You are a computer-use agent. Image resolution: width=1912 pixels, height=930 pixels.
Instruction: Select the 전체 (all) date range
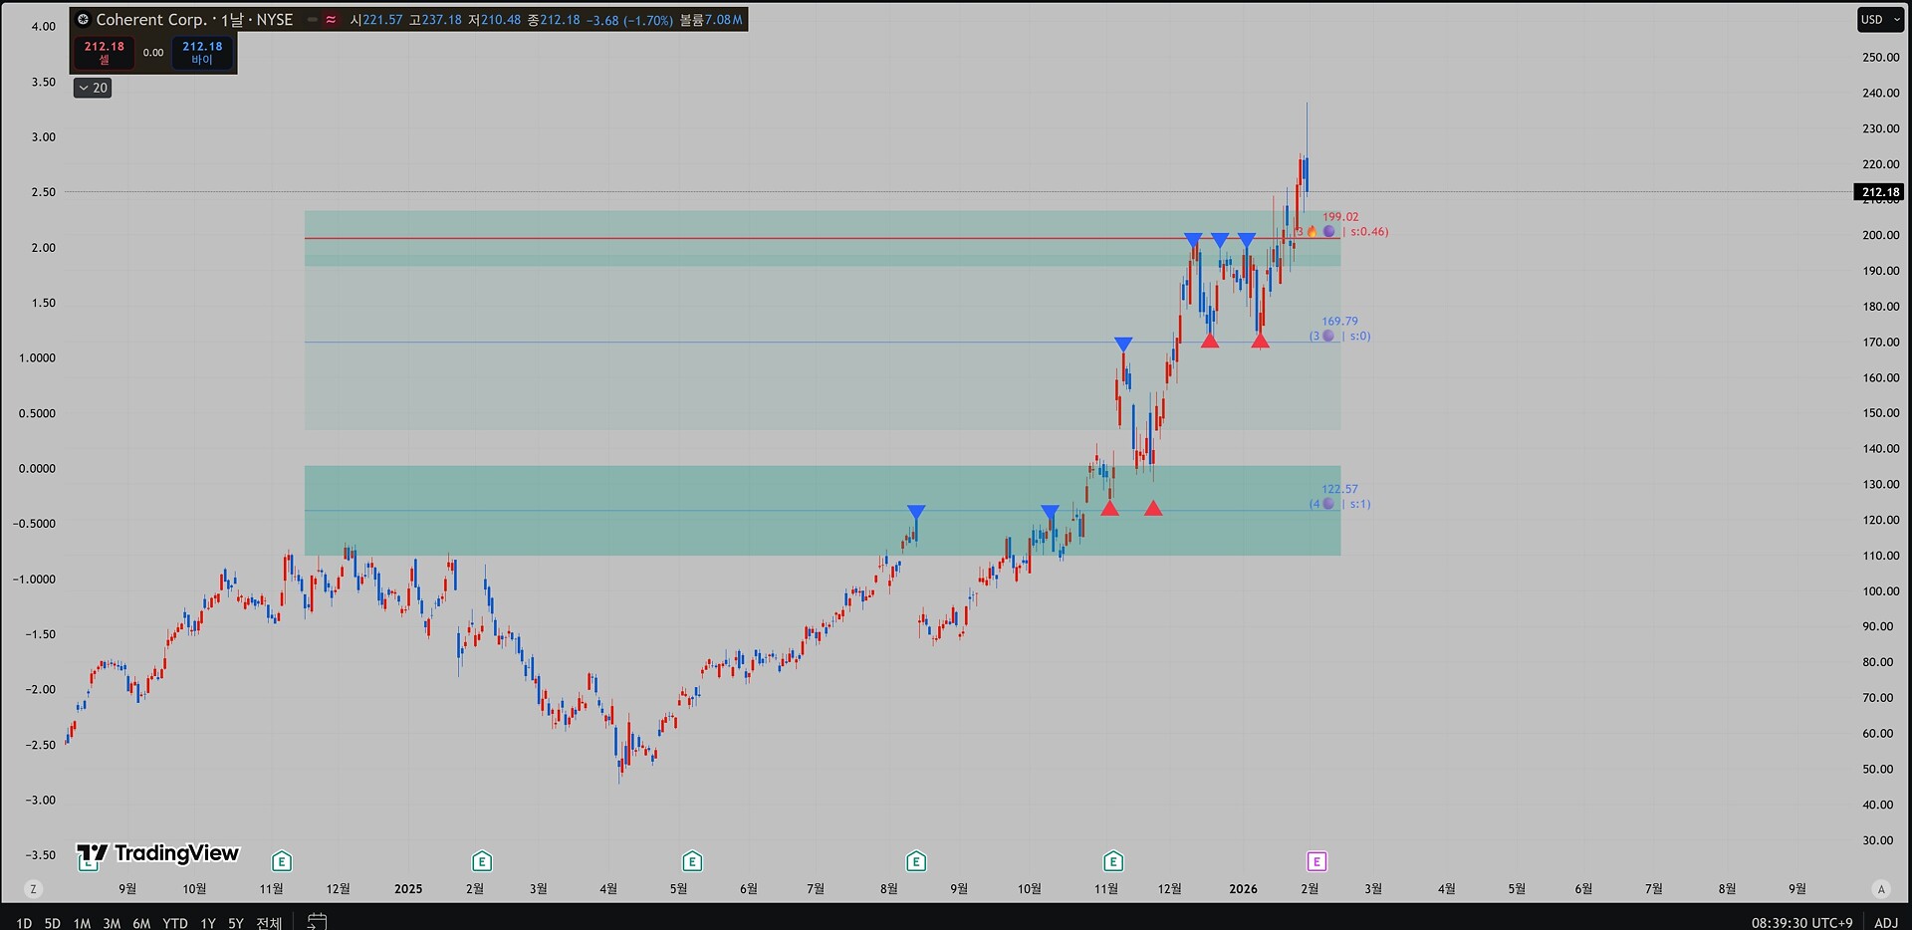269,923
